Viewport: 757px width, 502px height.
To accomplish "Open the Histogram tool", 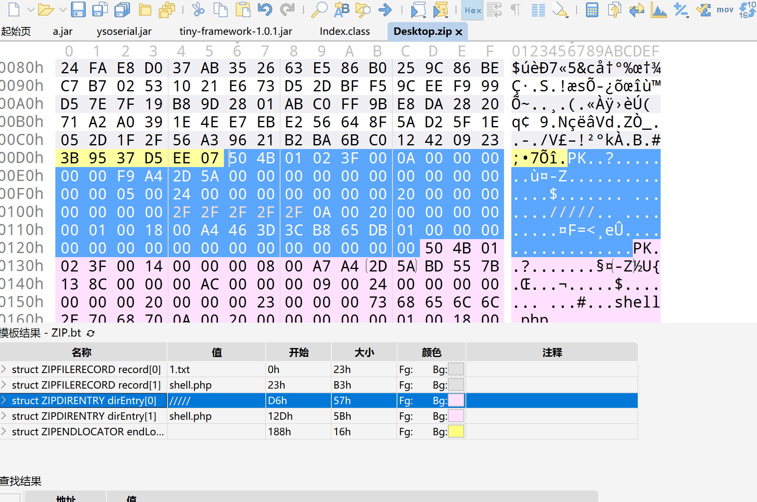I will [659, 9].
